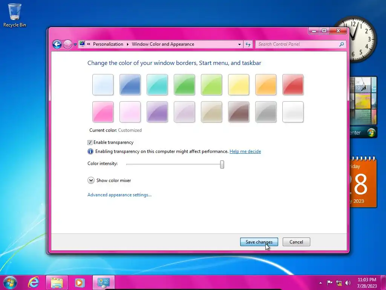The height and width of the screenshot is (290, 386).
Task: Toggle the Enable transparency checkbox
Action: [x=90, y=142]
